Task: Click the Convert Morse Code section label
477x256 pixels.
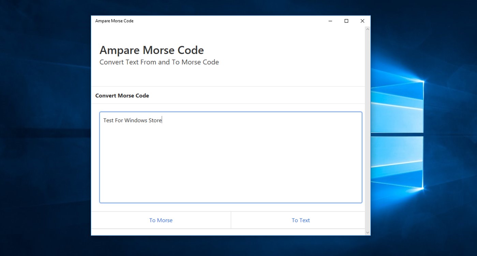Action: coord(122,96)
